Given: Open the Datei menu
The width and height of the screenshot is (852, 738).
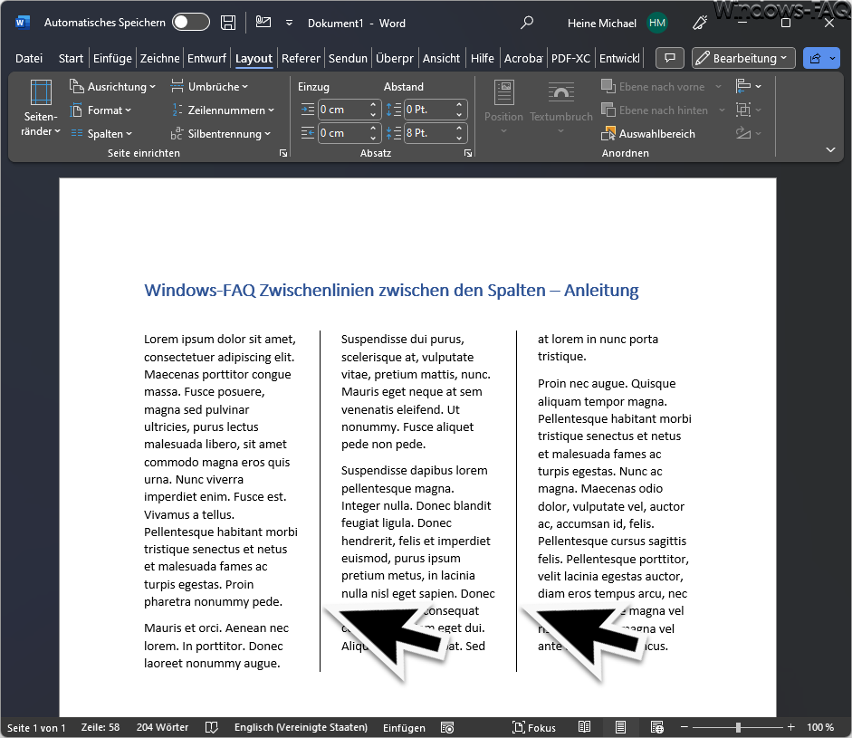Looking at the screenshot, I should (29, 58).
